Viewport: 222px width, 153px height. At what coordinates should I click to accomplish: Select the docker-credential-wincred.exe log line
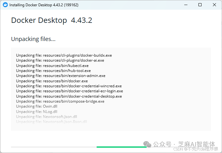(x=69, y=86)
